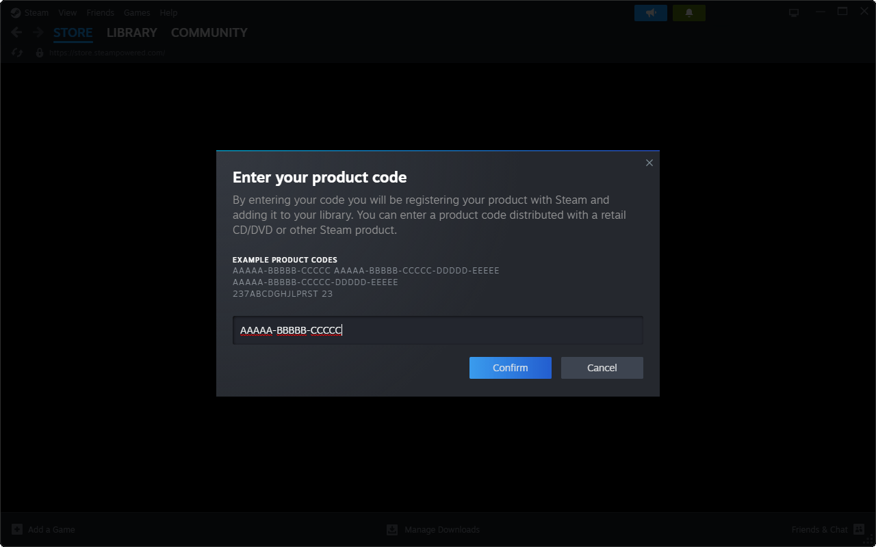Image resolution: width=876 pixels, height=547 pixels.
Task: Open the Help menu
Action: (x=168, y=12)
